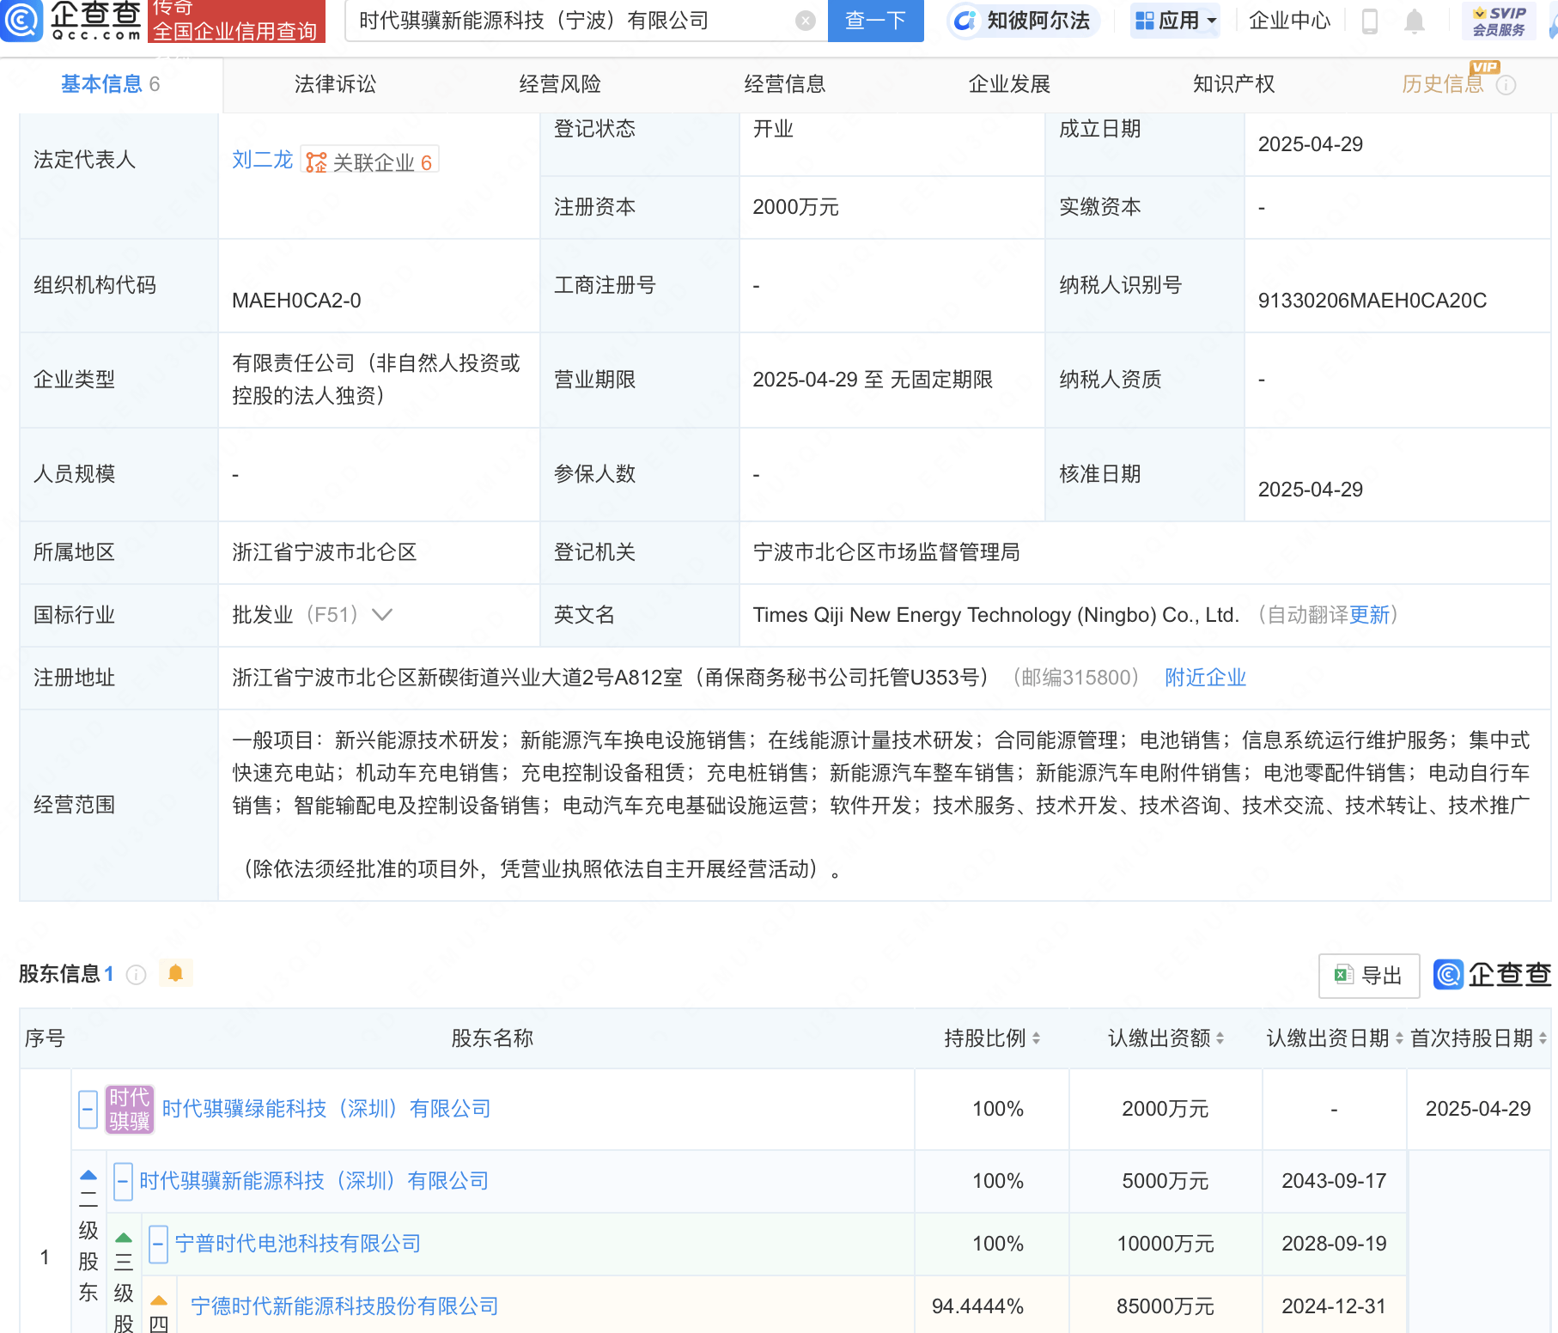The image size is (1558, 1333).
Task: Click organization code MAEH0CA2-0
Action: pyautogui.click(x=296, y=301)
